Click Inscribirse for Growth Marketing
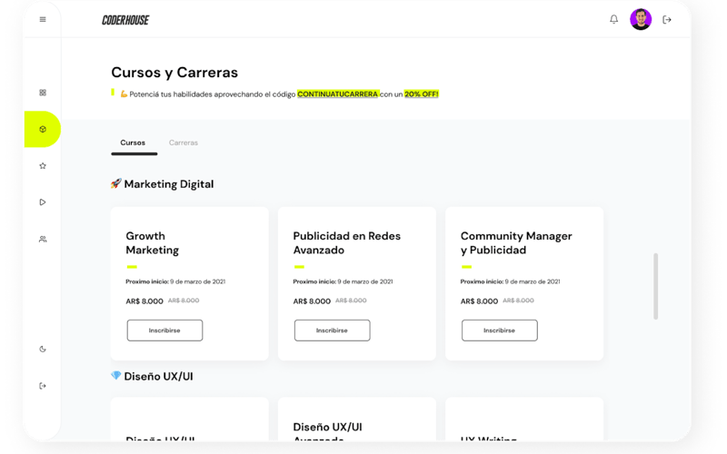727x454 pixels. [164, 331]
